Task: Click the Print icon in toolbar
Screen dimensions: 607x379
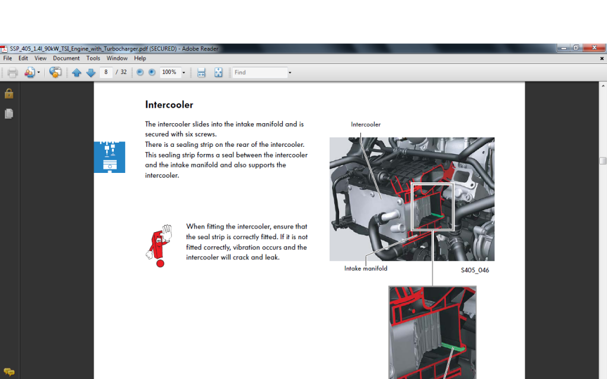Action: (12, 72)
